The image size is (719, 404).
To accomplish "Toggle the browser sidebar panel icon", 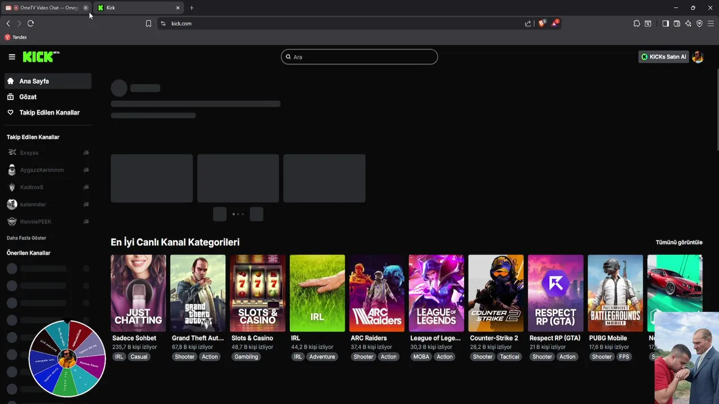I will [666, 24].
